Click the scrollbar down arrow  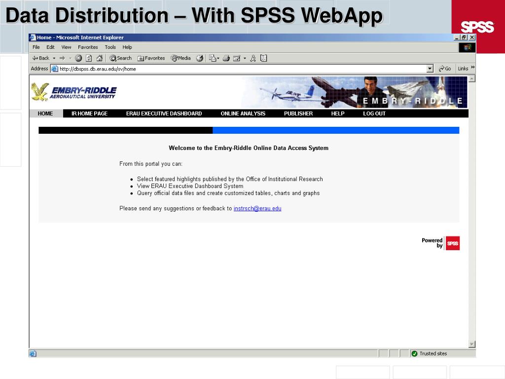coord(472,344)
